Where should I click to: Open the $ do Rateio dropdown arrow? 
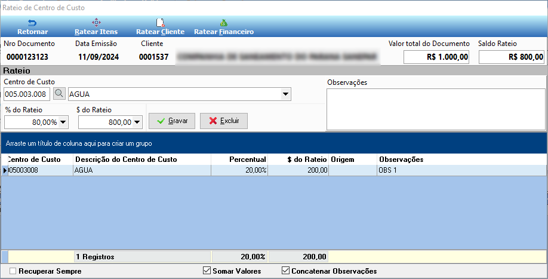click(137, 122)
